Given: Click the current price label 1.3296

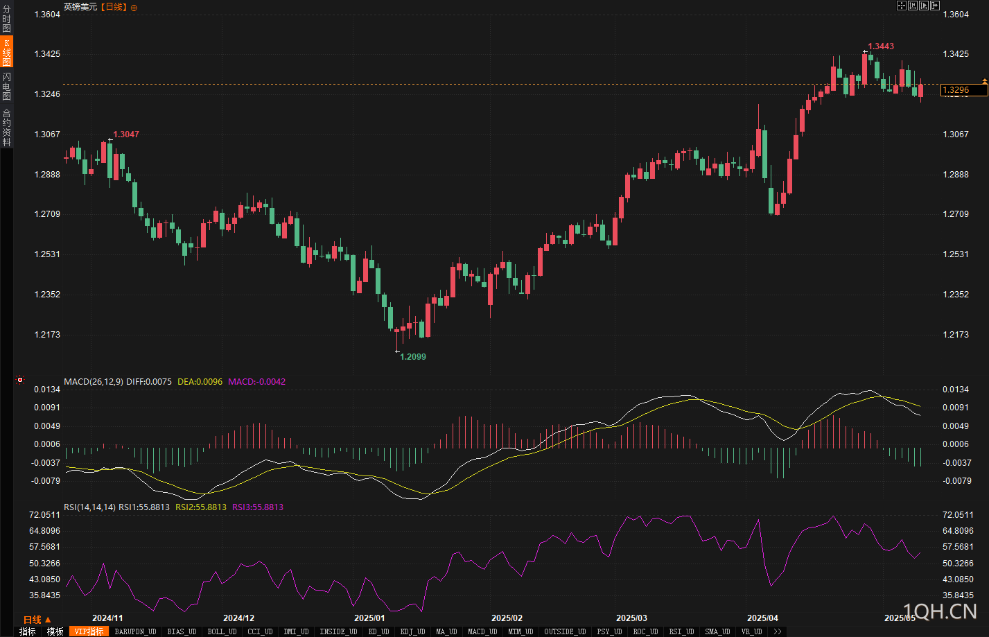Looking at the screenshot, I should tap(964, 90).
